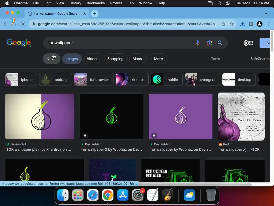274x206 pixels.
Task: Open Use a Mask Use Tor thumbnail
Action: pyautogui.click(x=170, y=170)
